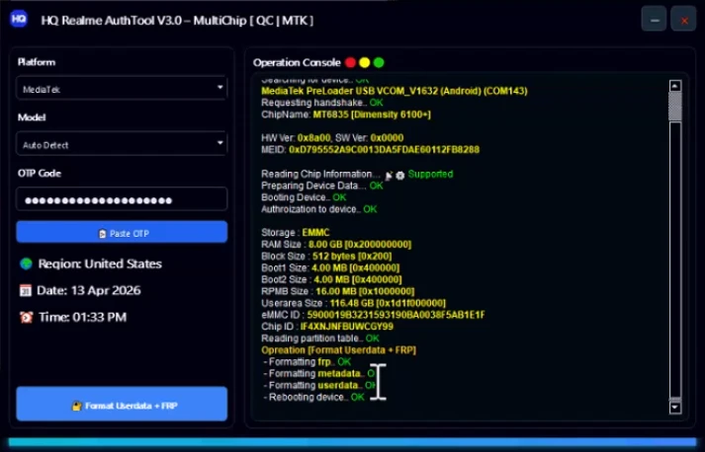The image size is (705, 452).
Task: Click the 'Date: 13 Apr 2026' text
Action: click(89, 290)
